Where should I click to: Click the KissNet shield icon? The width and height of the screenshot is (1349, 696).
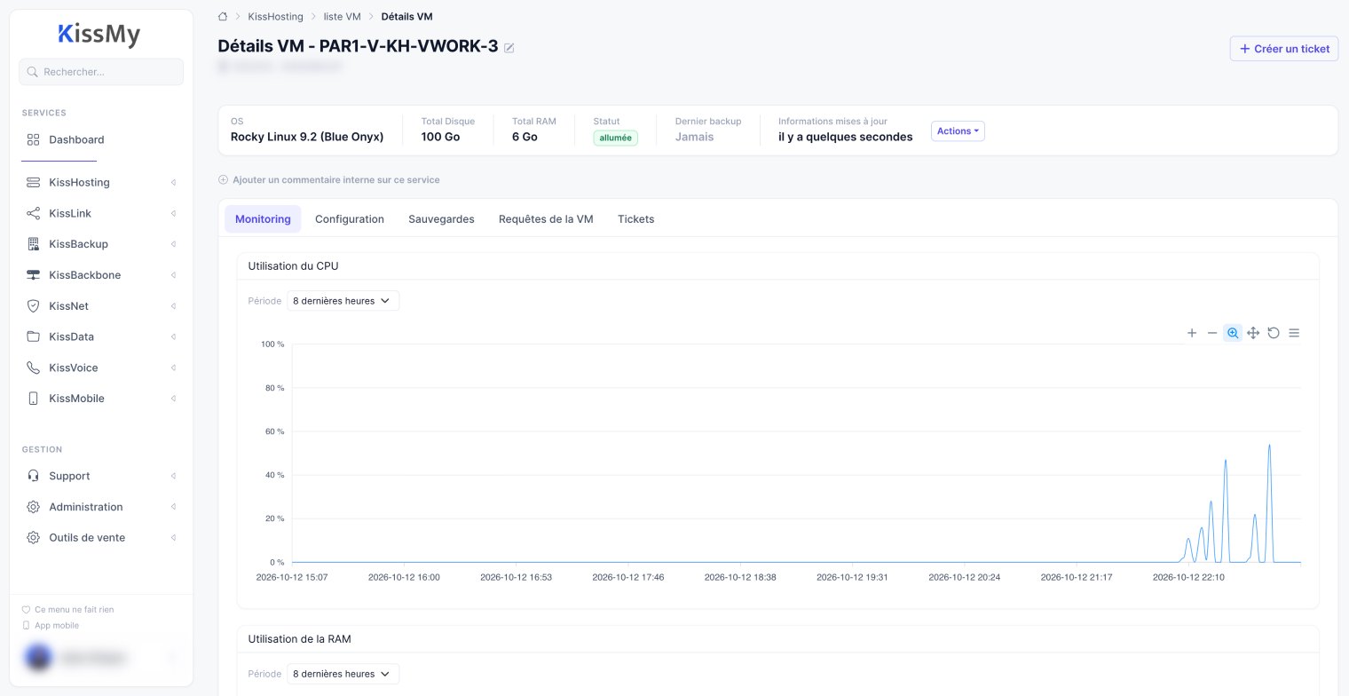[x=34, y=306]
